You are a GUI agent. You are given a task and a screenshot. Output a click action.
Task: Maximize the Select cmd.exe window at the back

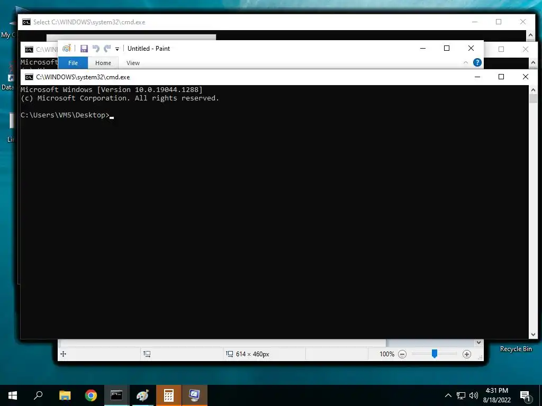tap(499, 22)
